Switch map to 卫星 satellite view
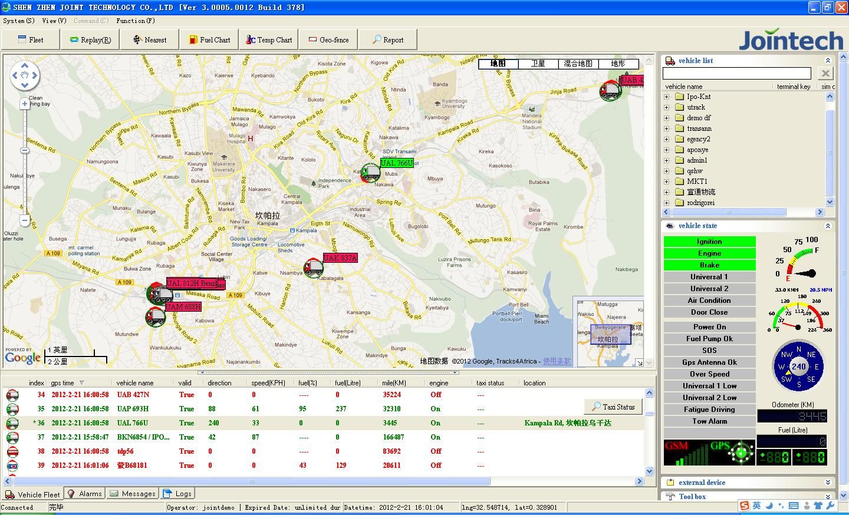The image size is (849, 515). point(538,64)
